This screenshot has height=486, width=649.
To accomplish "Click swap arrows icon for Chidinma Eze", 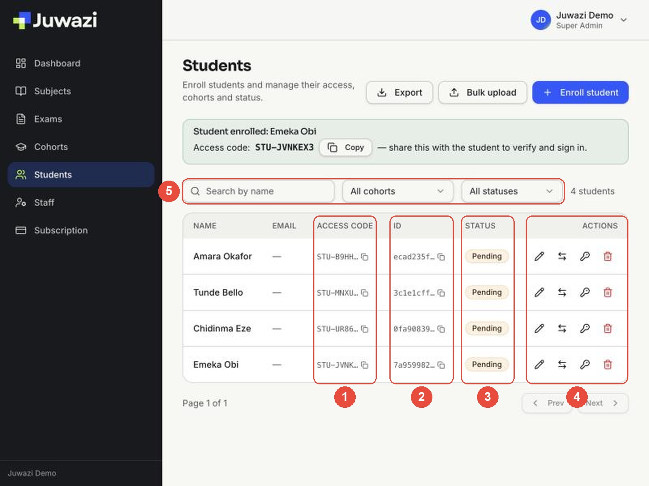I will [562, 328].
